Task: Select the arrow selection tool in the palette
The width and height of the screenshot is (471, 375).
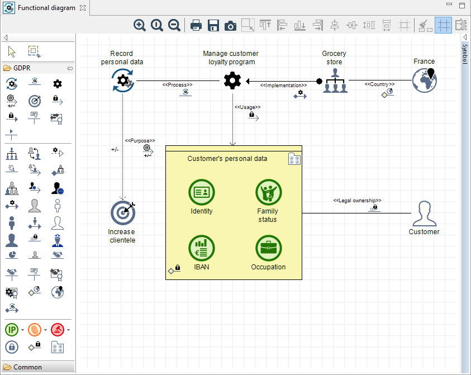Action: click(11, 51)
